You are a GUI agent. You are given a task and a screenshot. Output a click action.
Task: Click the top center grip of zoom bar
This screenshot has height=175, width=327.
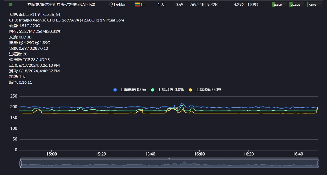169,158
